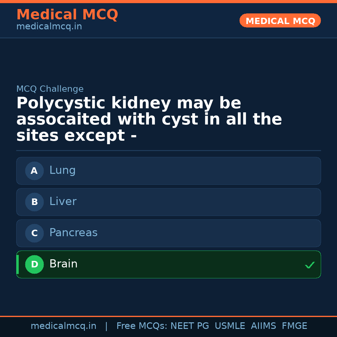337x337 pixels.
Task: Open the NEET PG footer tab
Action: click(x=189, y=326)
